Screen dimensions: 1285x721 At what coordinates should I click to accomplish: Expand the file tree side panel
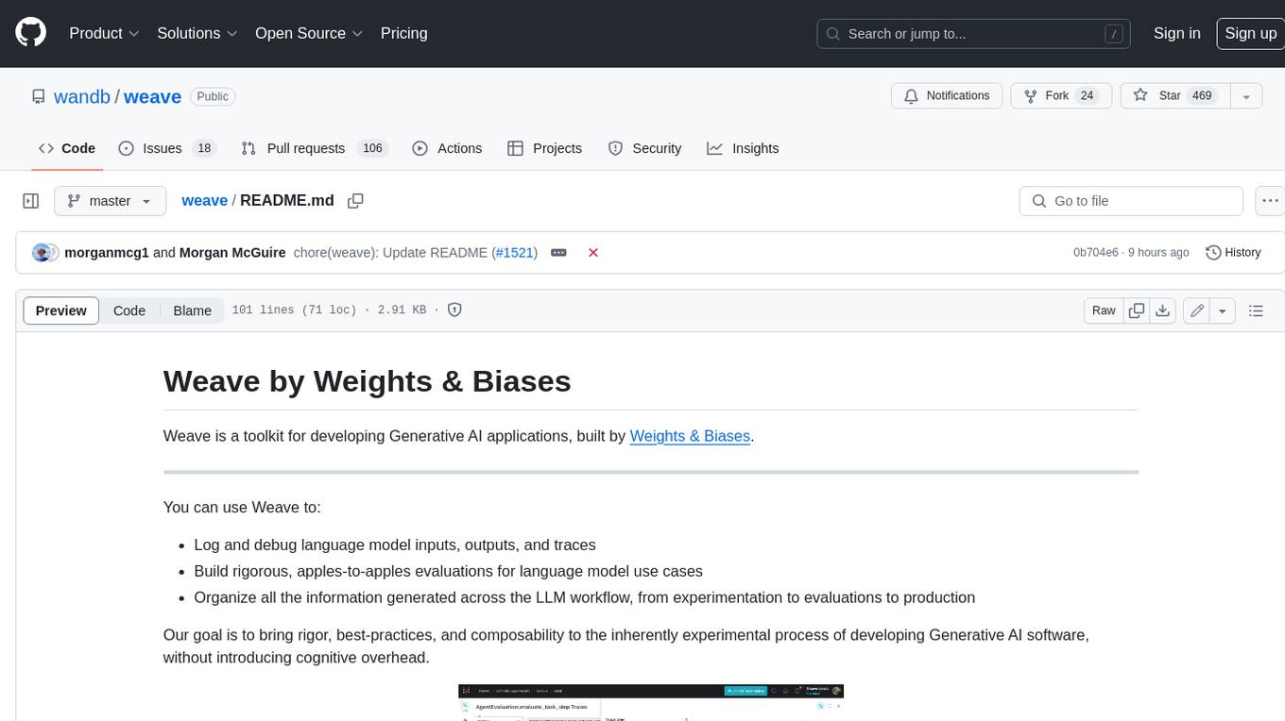[30, 201]
